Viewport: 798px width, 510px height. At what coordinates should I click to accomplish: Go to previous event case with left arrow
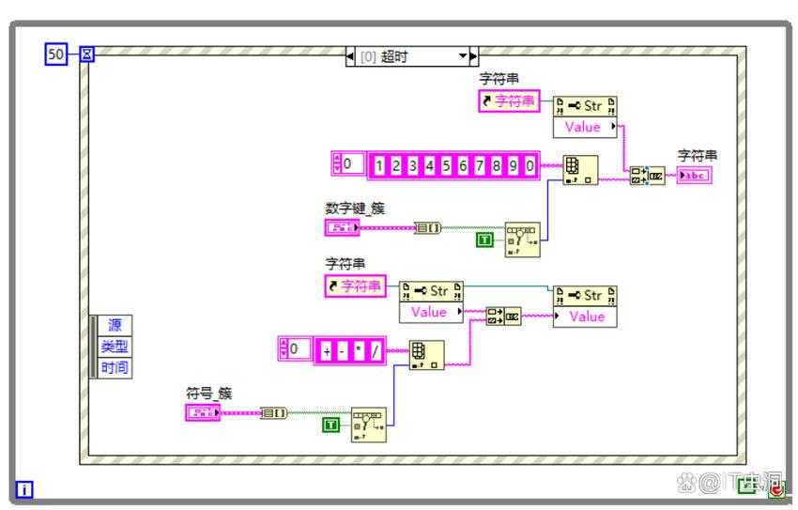pyautogui.click(x=349, y=56)
